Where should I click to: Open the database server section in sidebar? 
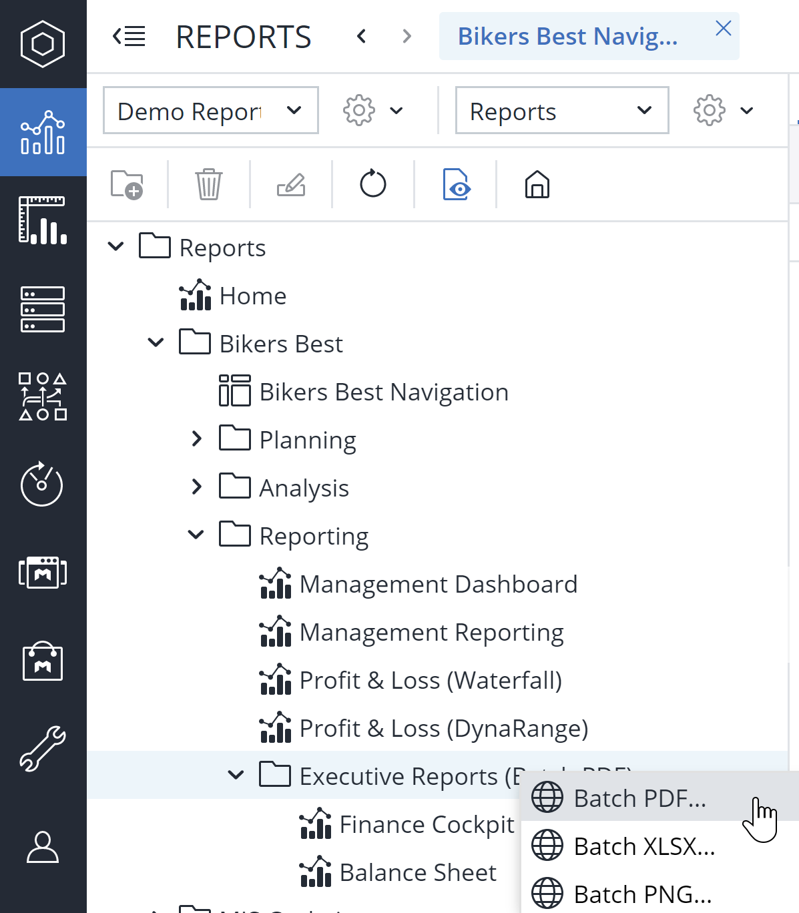pyautogui.click(x=43, y=308)
